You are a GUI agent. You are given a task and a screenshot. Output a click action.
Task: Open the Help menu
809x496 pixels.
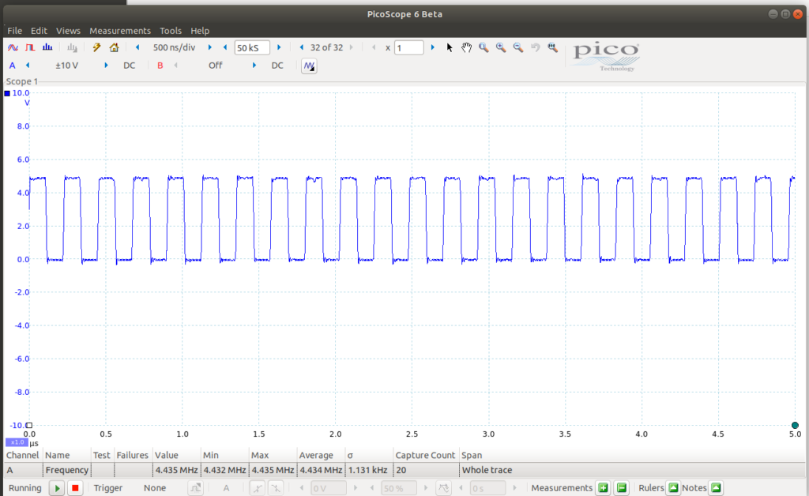click(x=200, y=31)
